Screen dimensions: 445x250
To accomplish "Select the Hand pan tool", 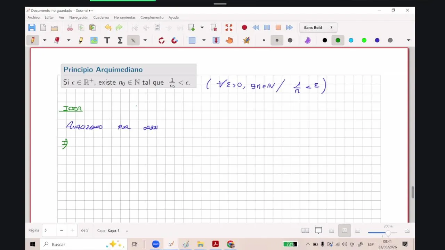I will [229, 40].
